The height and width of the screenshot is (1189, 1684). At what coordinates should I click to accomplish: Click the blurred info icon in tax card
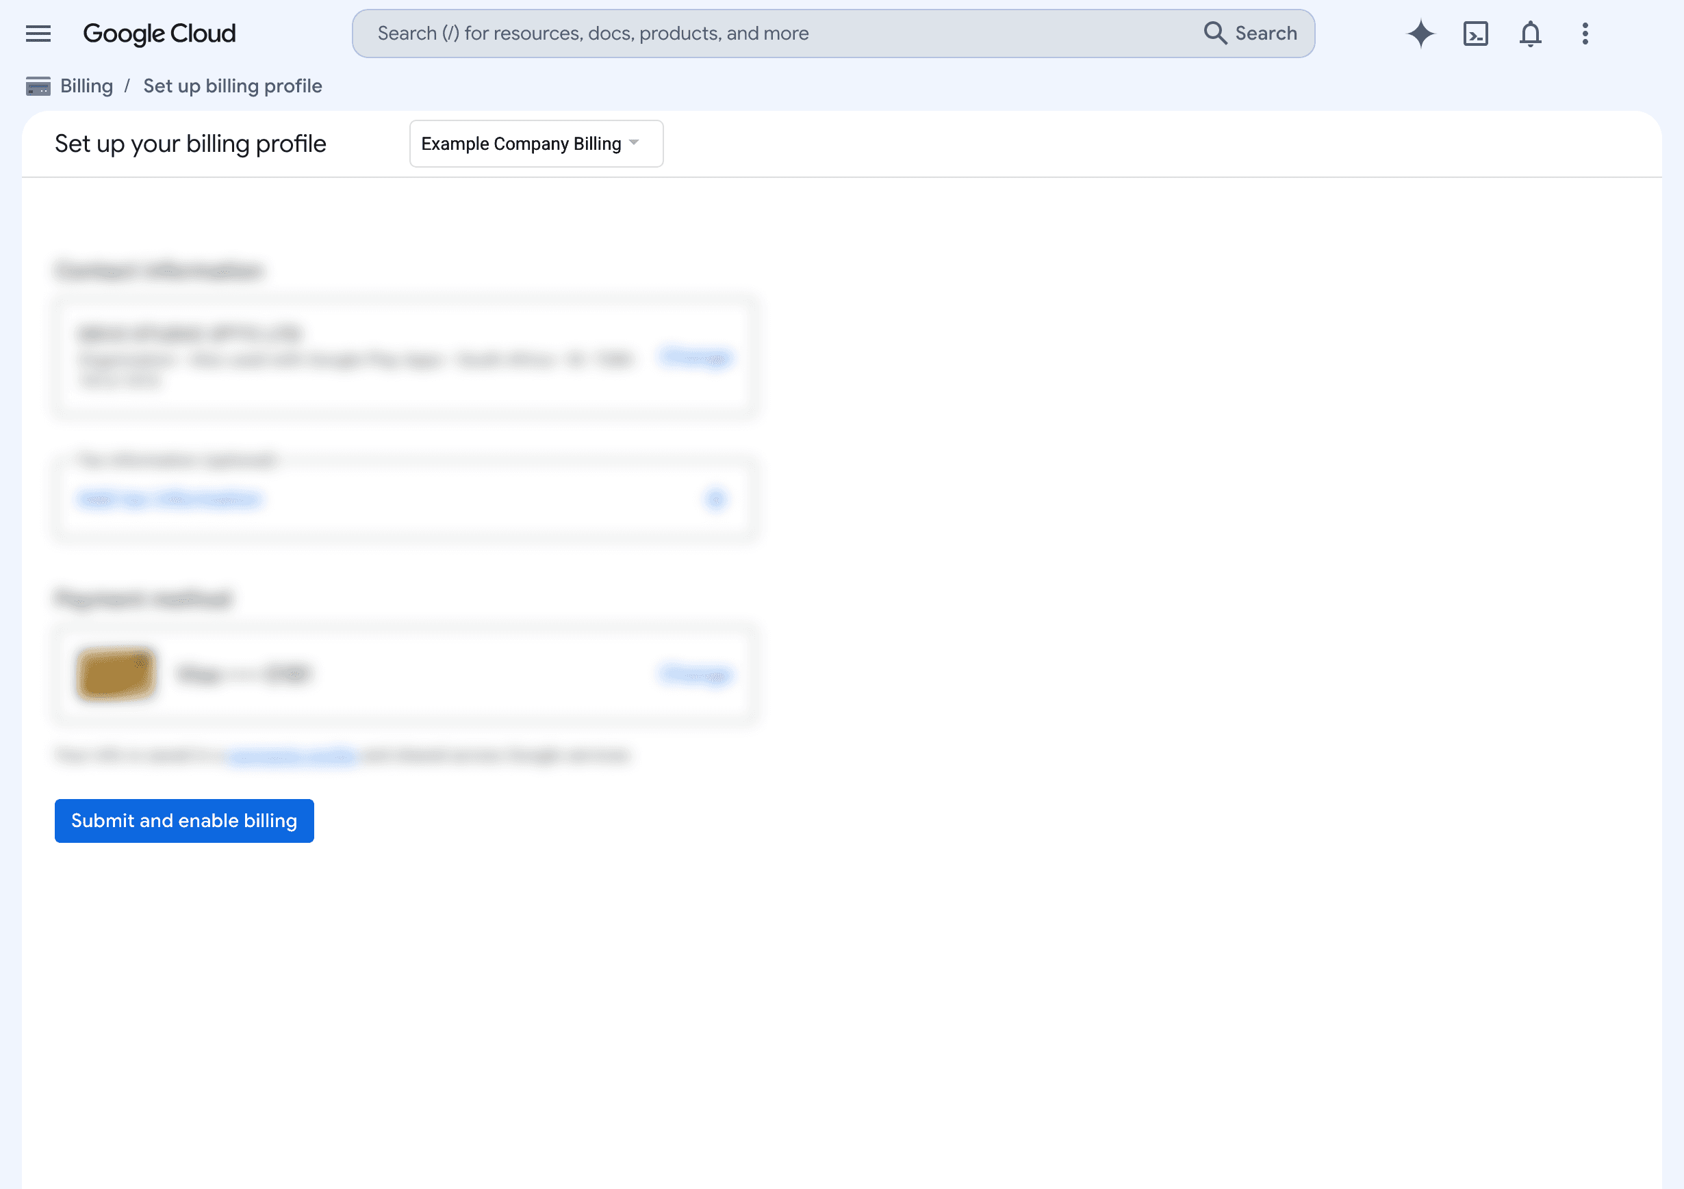[x=716, y=499]
